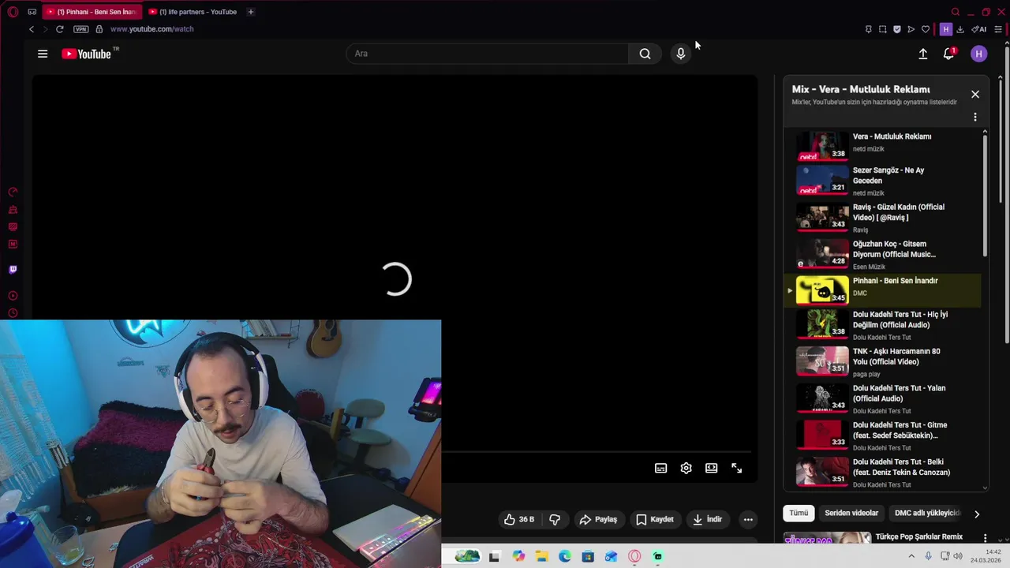
Task: Open the ad blocker shield icon
Action: tap(897, 29)
